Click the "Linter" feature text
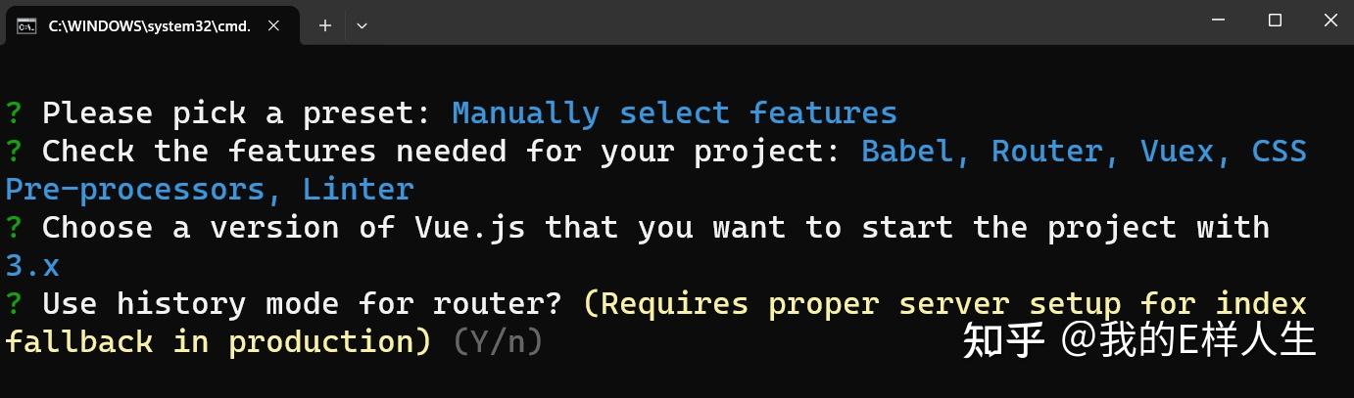 tap(358, 189)
